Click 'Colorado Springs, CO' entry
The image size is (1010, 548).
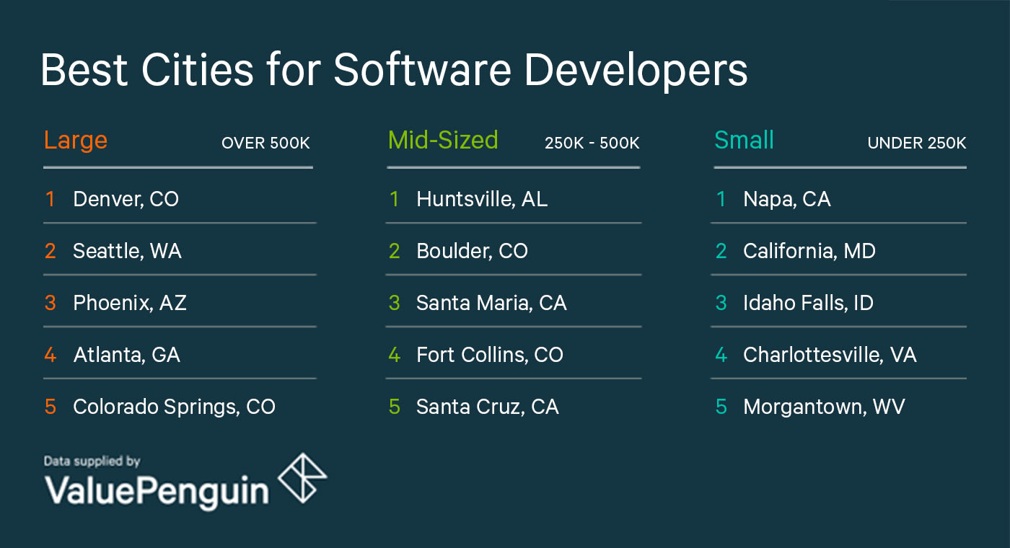[x=175, y=407]
